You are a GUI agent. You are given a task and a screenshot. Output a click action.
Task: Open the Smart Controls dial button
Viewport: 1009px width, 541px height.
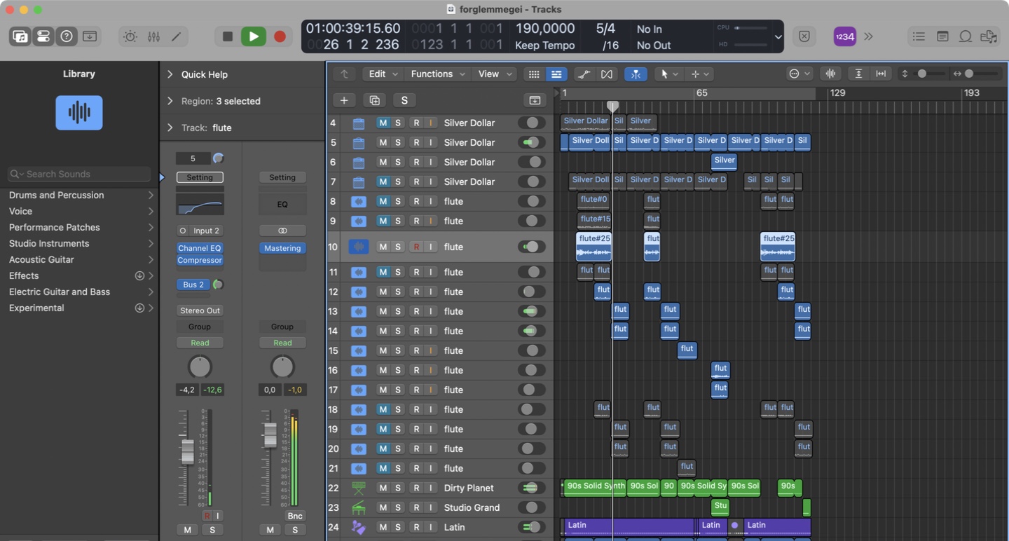coord(130,36)
